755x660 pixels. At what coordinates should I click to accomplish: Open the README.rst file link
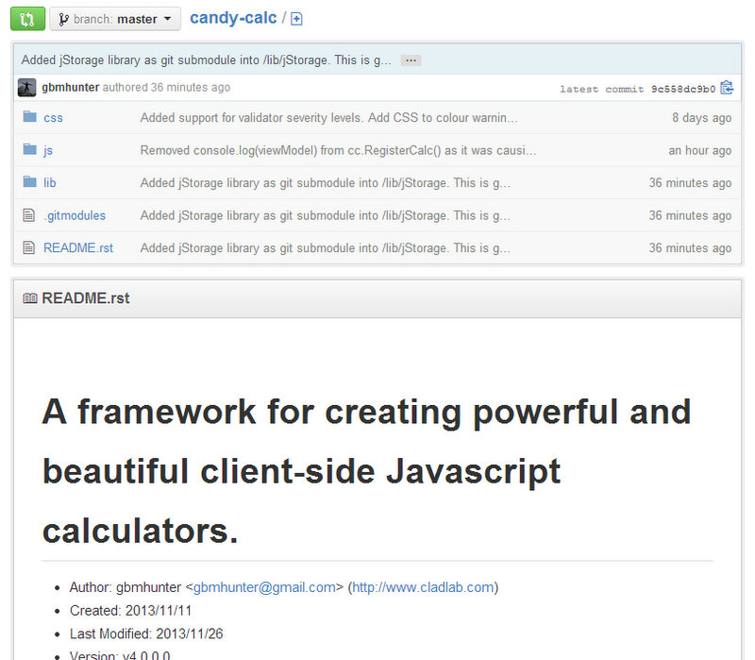click(x=77, y=247)
